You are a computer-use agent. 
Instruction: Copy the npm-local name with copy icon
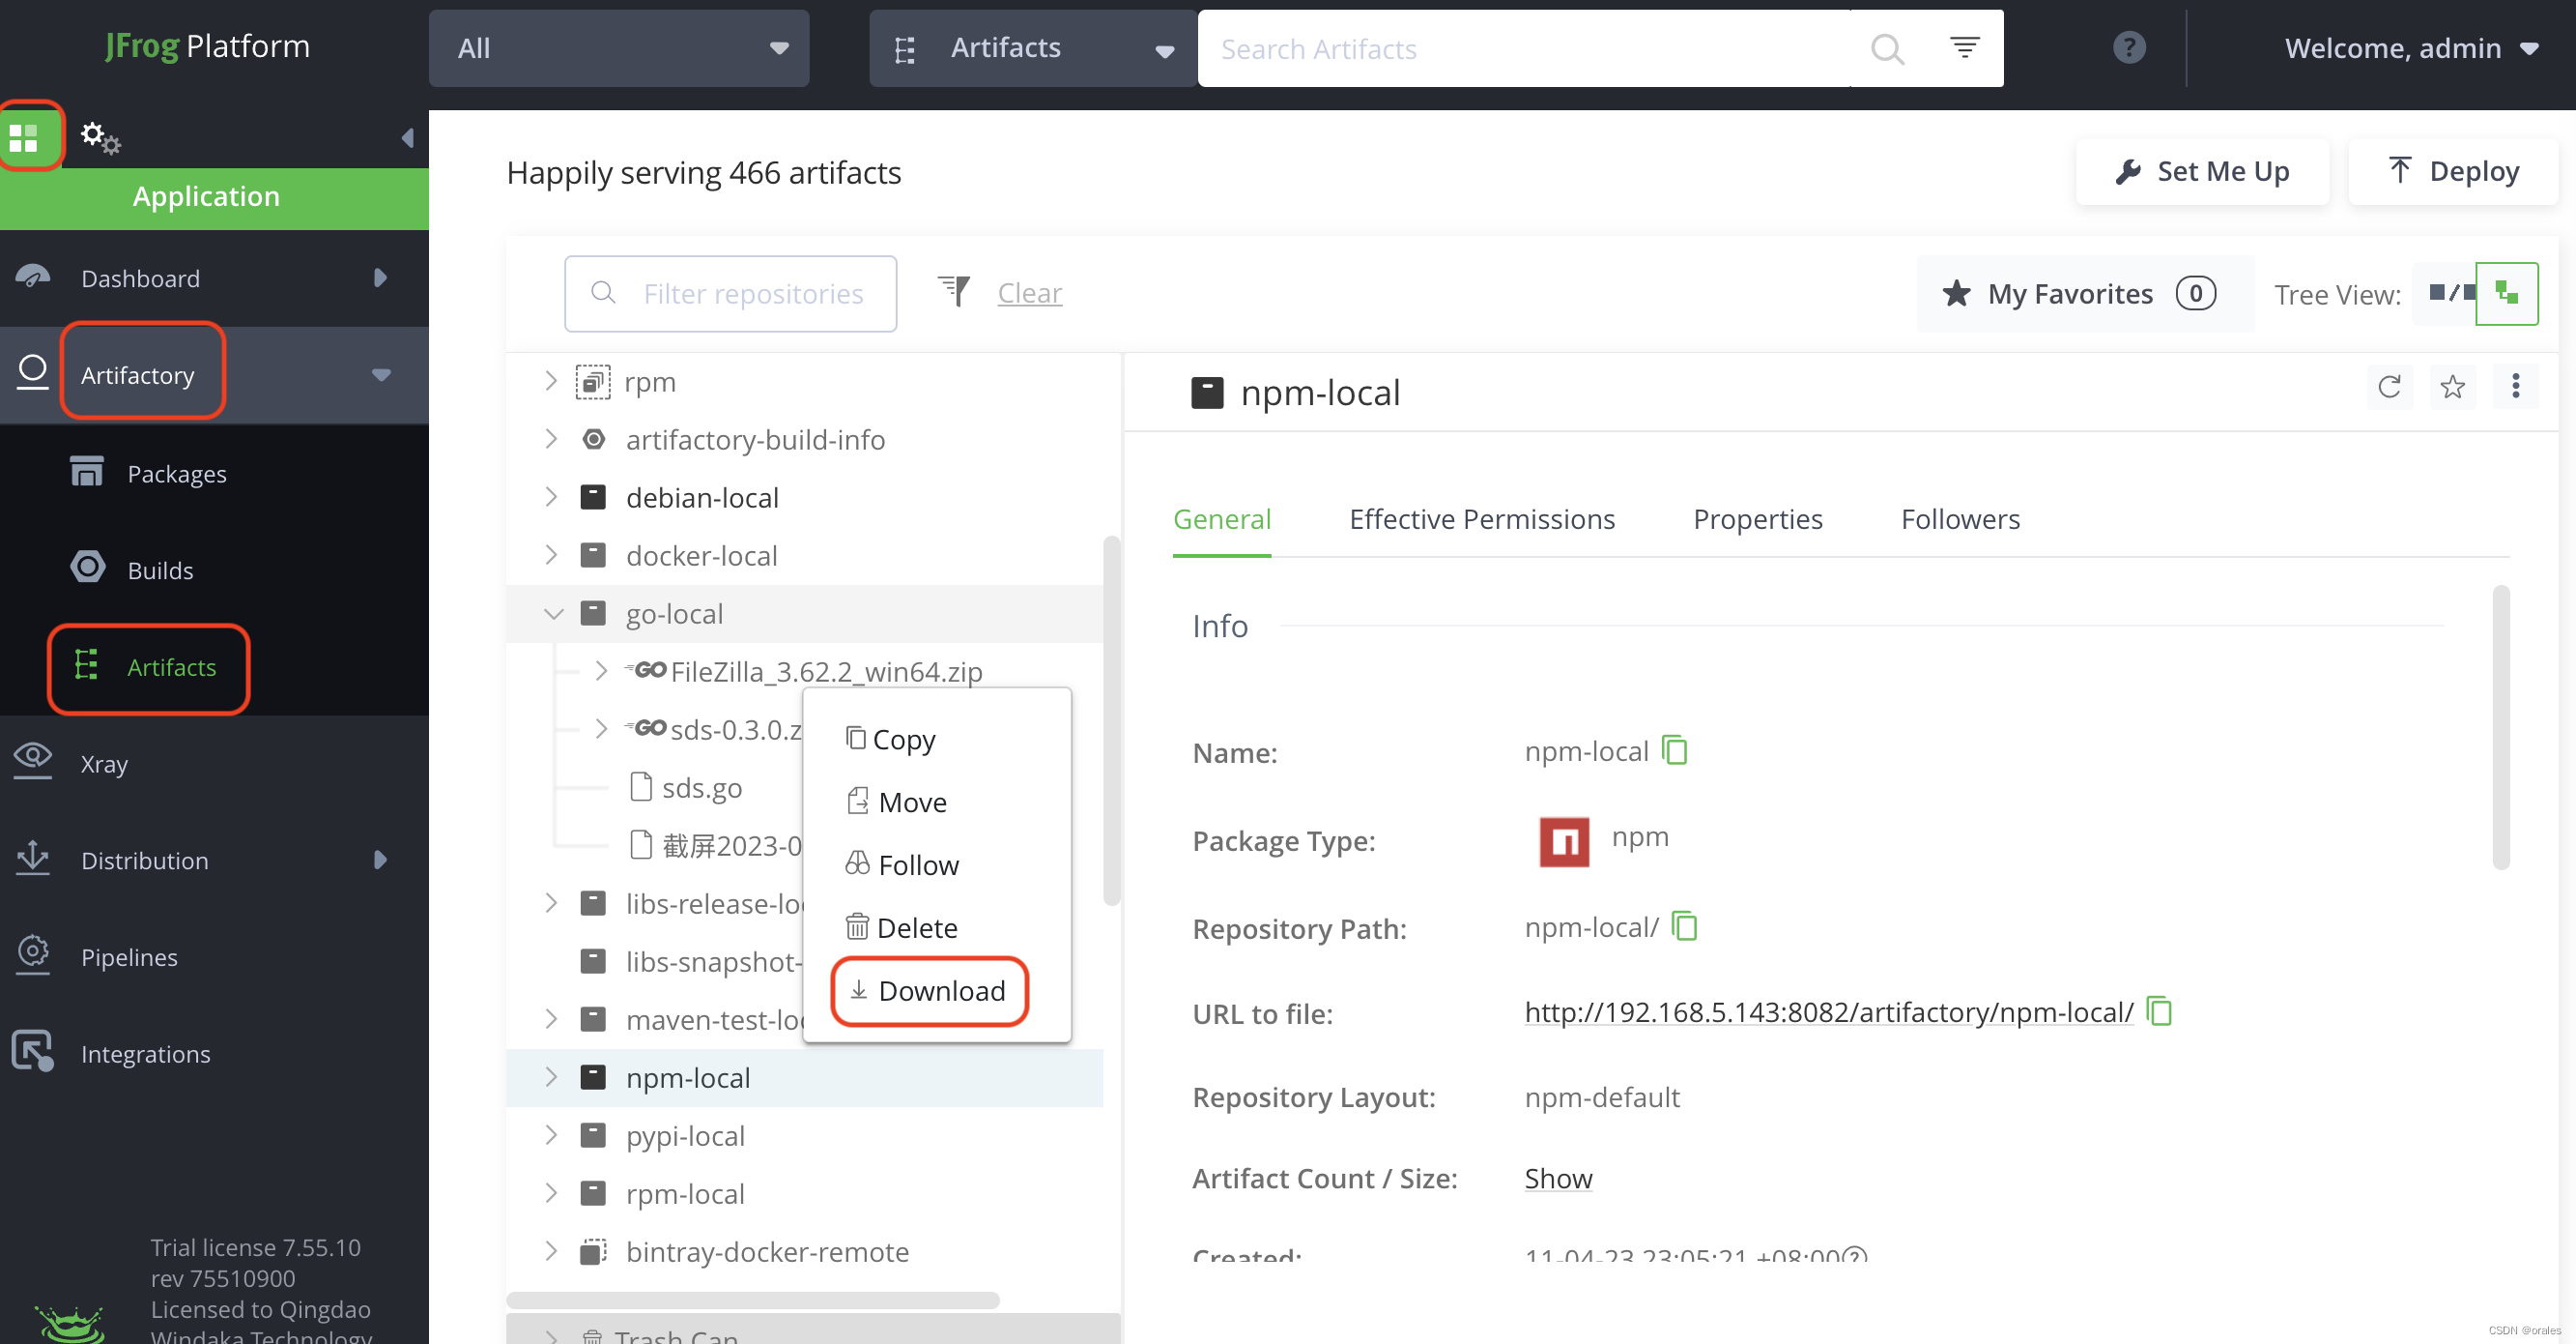point(1675,750)
